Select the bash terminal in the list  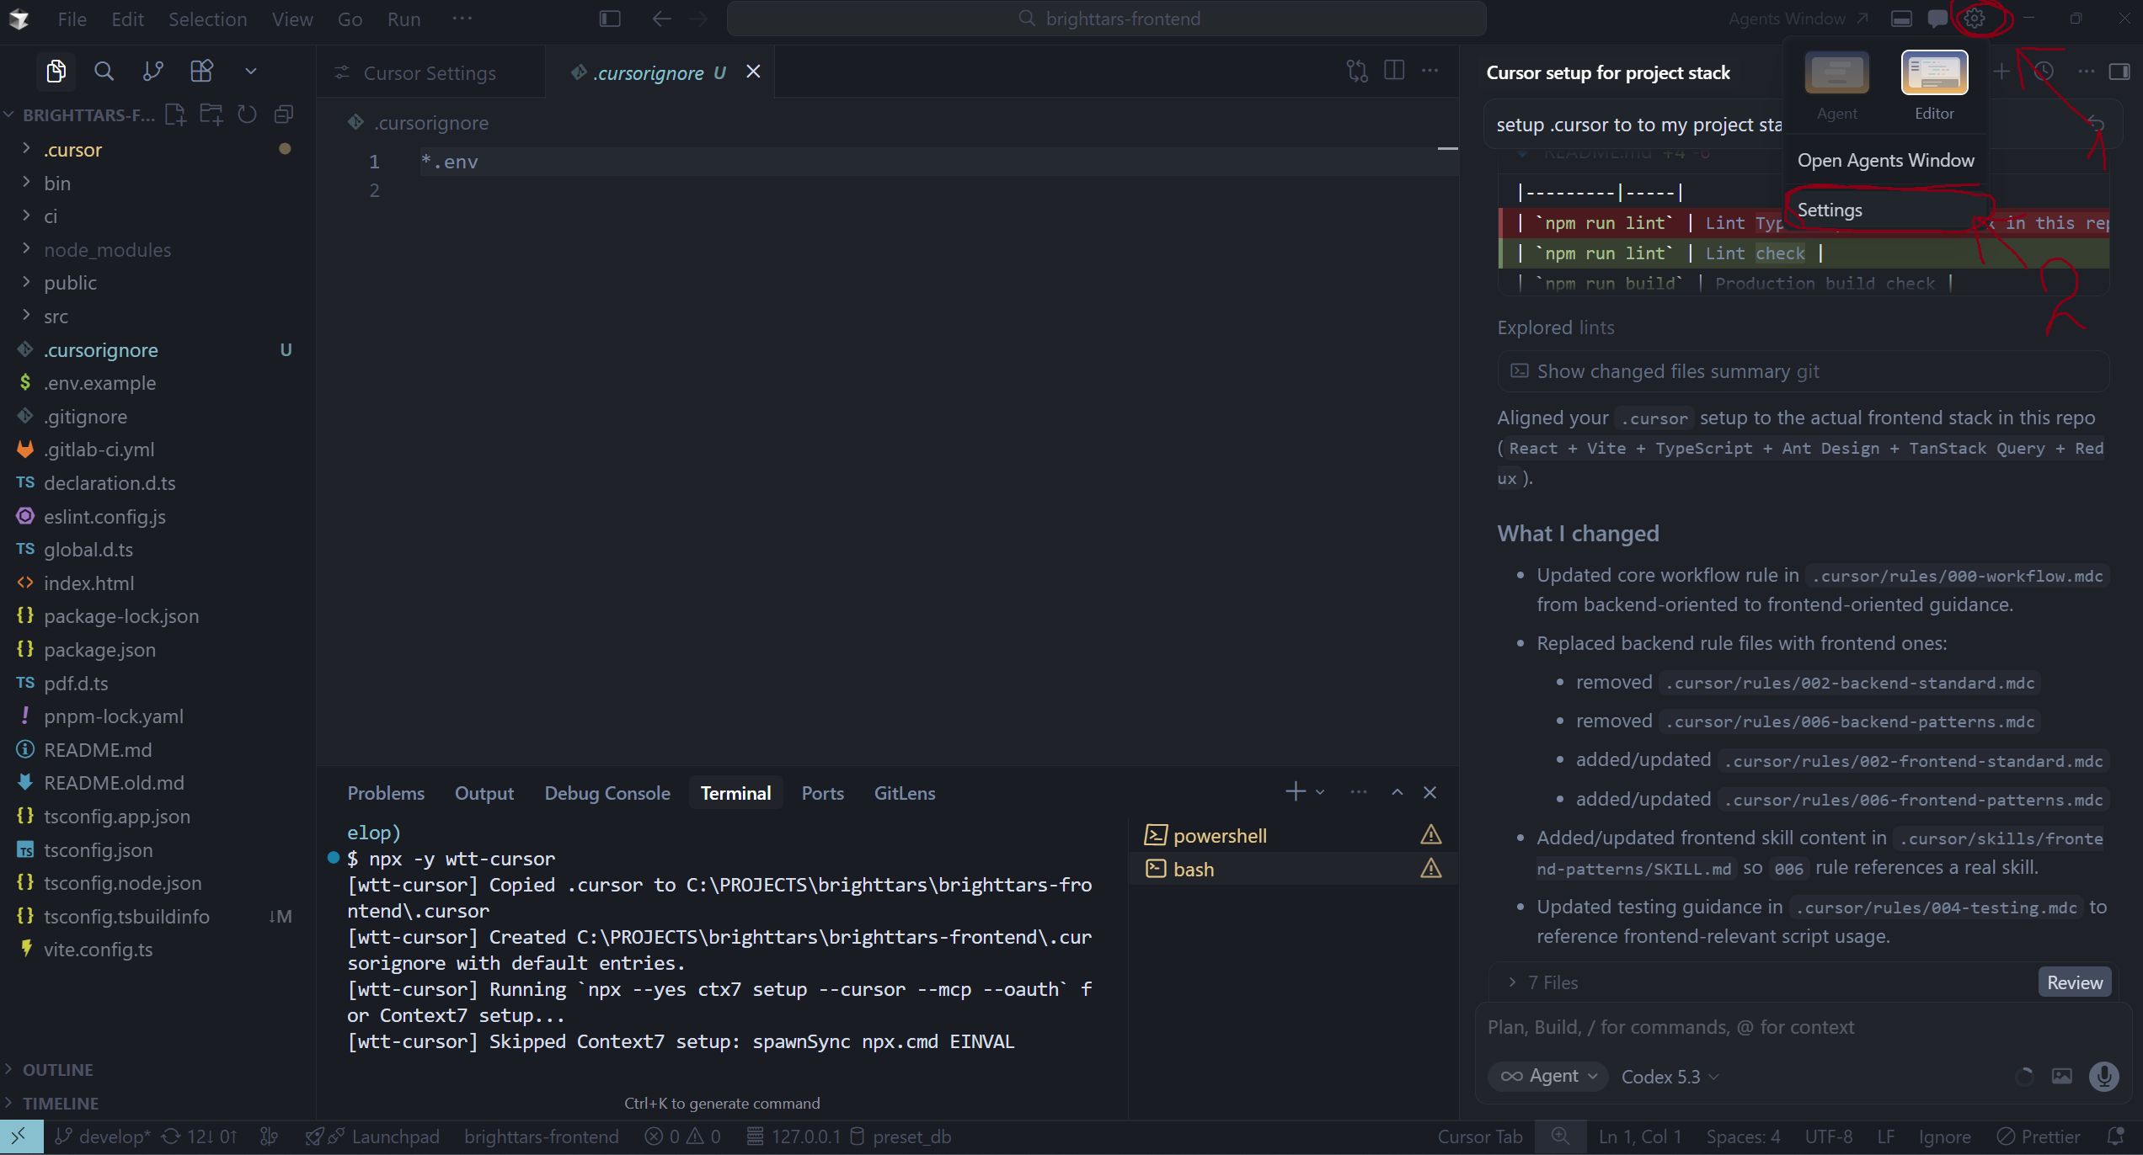pos(1294,869)
